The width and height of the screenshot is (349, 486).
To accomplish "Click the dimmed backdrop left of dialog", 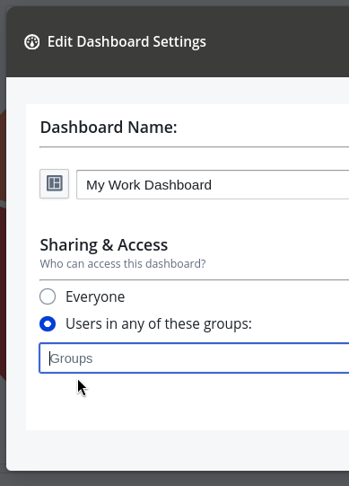I will 3,248.
